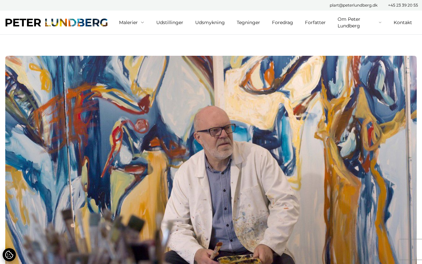Open the Malerier menu item
422x264 pixels.
[128, 22]
